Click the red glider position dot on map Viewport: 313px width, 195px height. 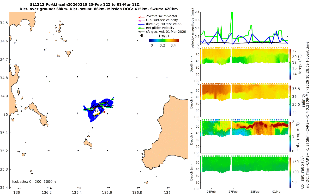pos(104,112)
